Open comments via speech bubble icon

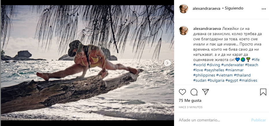194,92
